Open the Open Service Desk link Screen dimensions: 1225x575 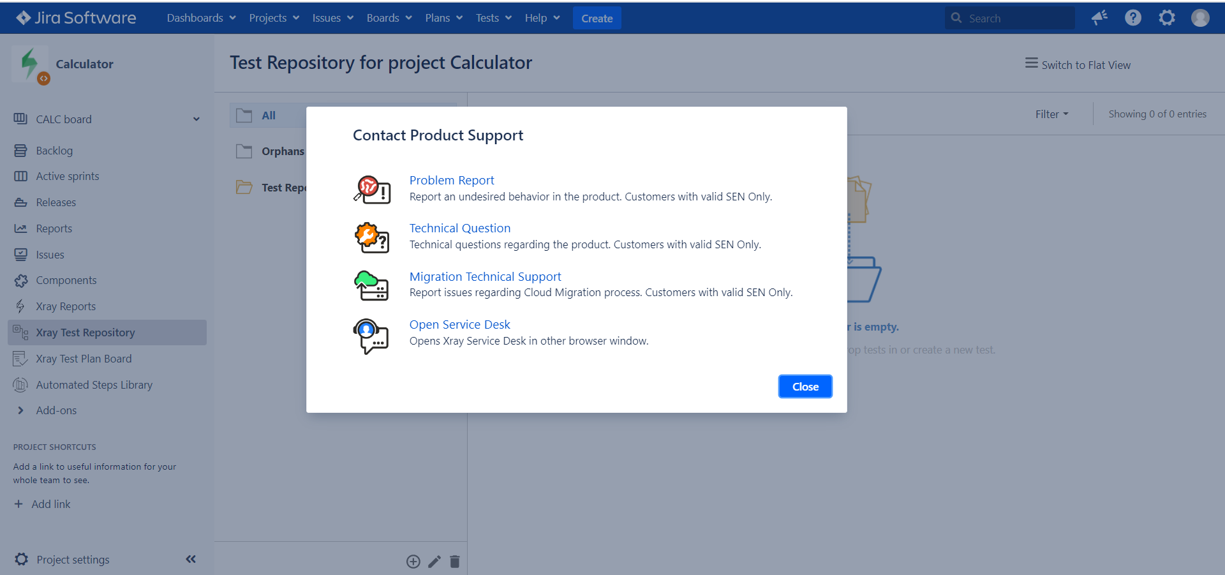pos(460,325)
